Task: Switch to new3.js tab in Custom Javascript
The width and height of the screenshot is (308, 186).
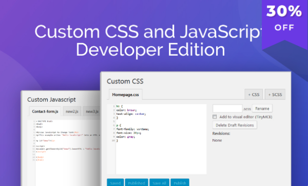Action: coord(92,111)
